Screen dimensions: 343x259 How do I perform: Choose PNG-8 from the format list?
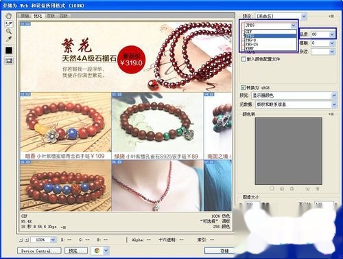pos(270,40)
